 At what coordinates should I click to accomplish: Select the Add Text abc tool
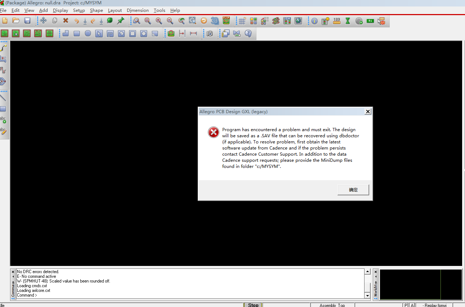pyautogui.click(x=3, y=120)
